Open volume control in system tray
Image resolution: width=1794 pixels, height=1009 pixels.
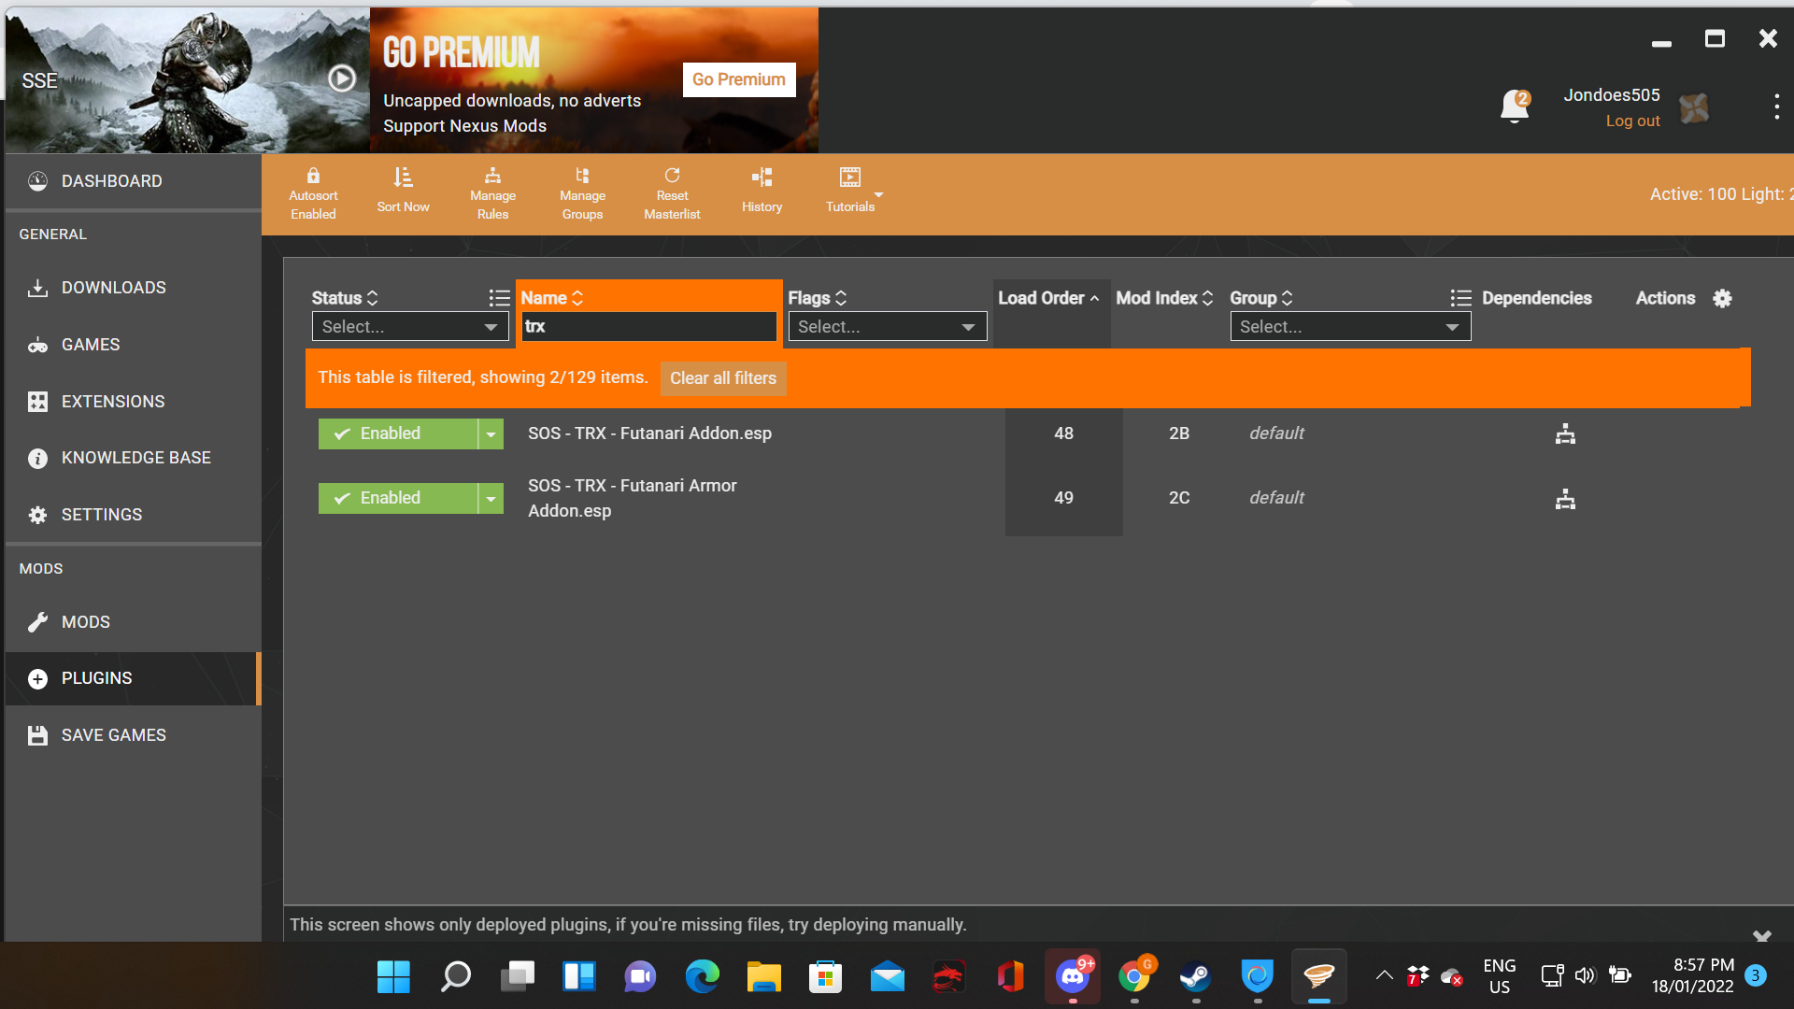(1585, 976)
